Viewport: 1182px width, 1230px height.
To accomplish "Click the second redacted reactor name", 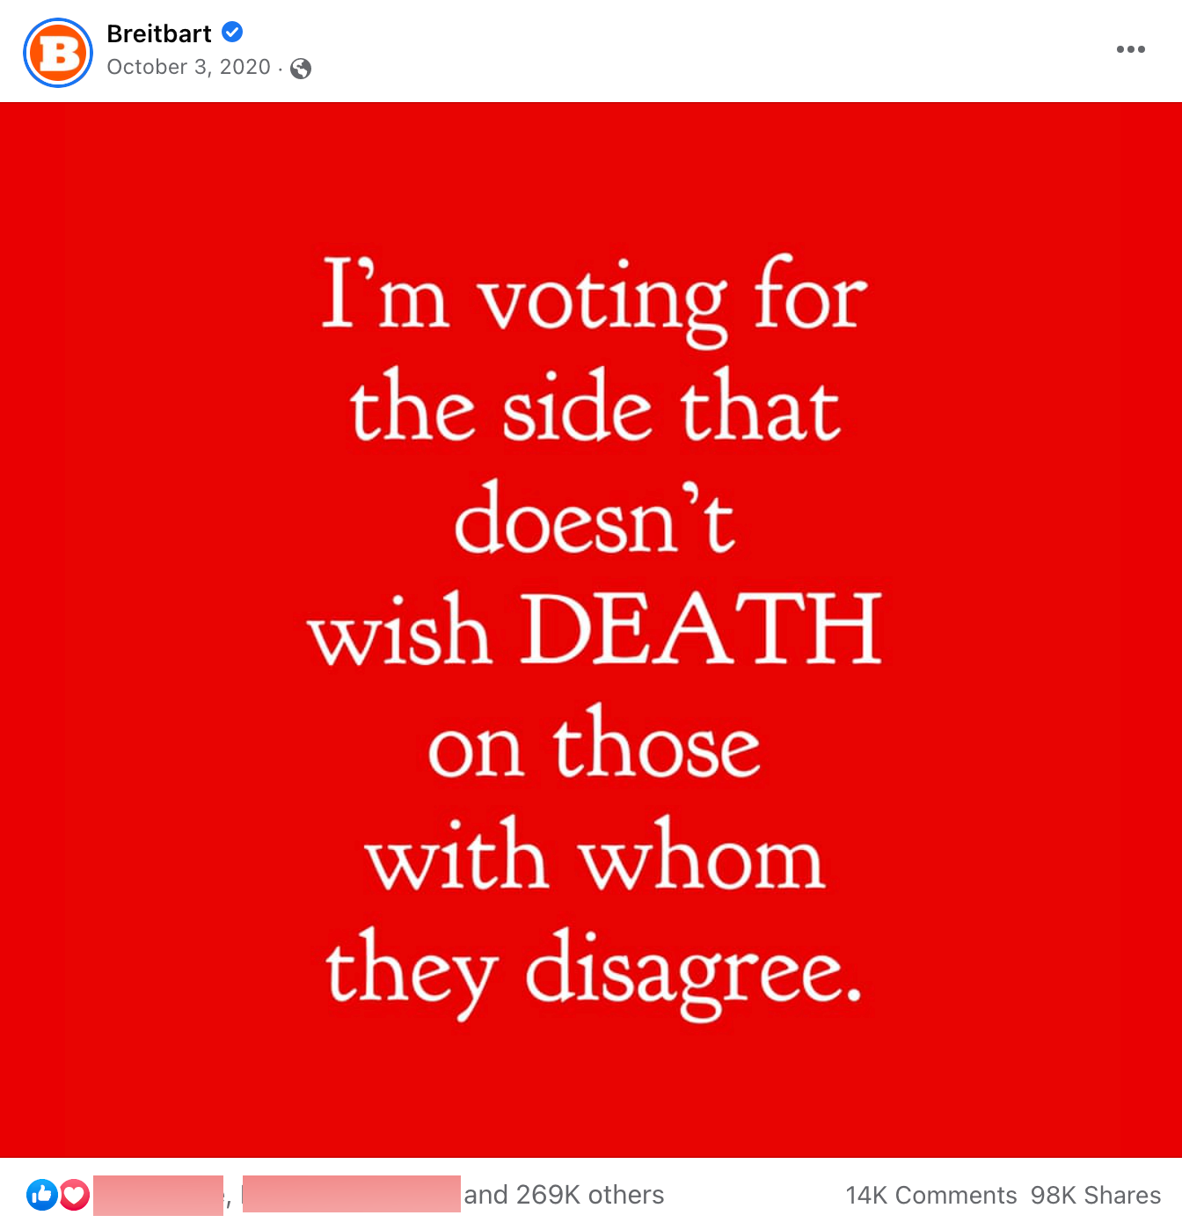I will coord(352,1194).
